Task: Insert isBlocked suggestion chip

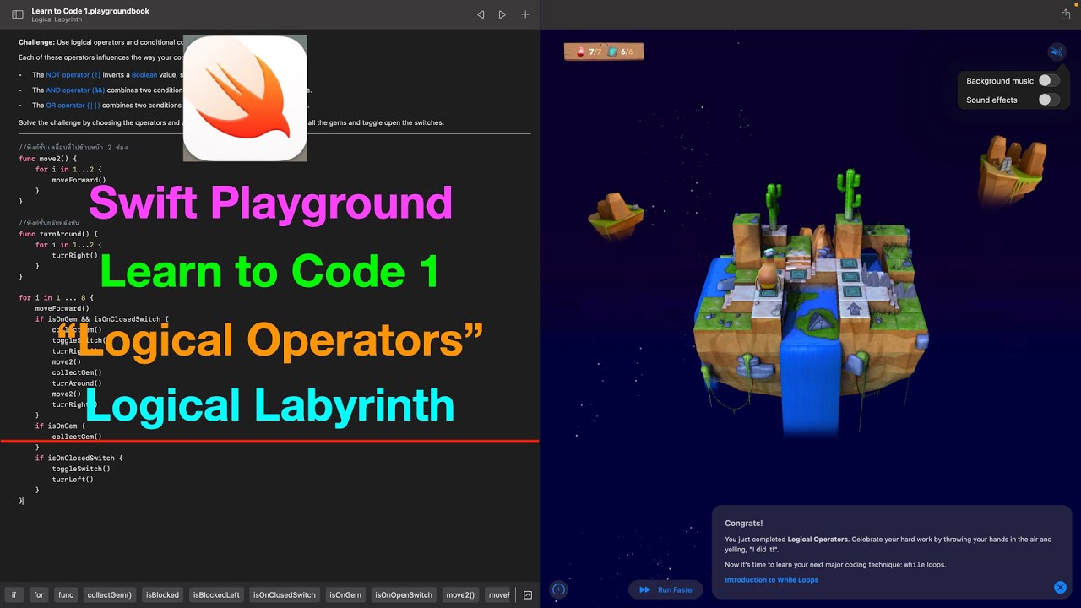Action: (162, 594)
